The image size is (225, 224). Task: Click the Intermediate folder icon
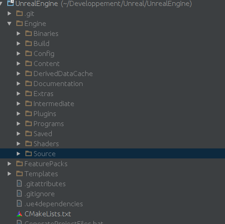coord(29,103)
